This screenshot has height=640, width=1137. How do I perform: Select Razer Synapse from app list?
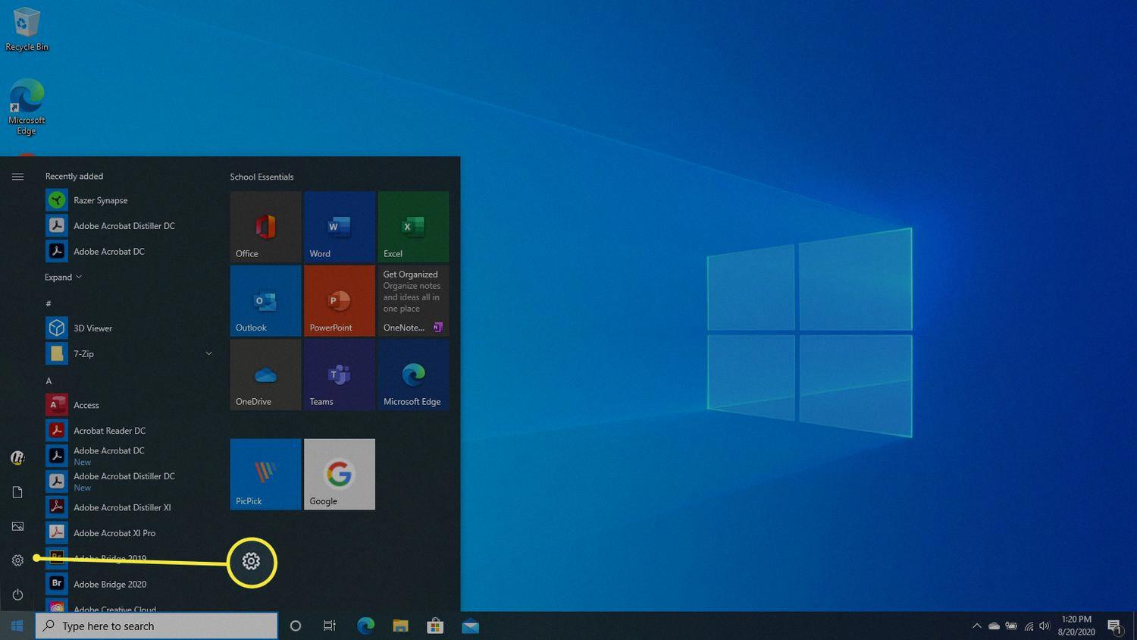100,200
